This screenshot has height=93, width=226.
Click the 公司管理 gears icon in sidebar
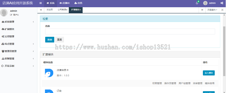point(3,36)
